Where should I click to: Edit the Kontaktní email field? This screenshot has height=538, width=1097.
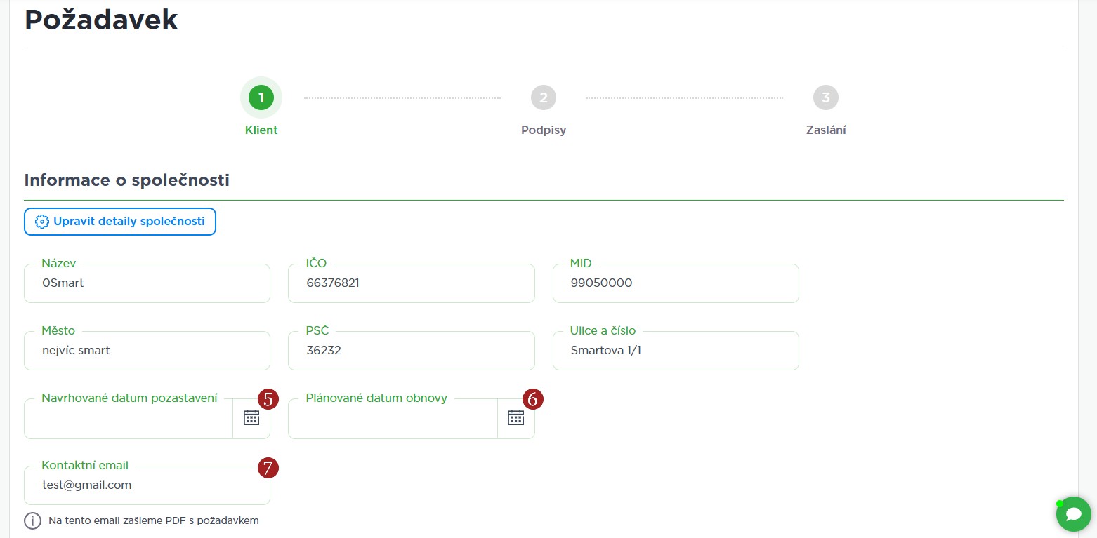(x=147, y=485)
